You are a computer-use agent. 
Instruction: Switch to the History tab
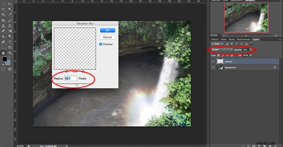(x=215, y=39)
